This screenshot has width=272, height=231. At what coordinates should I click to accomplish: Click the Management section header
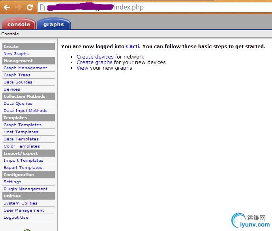tap(29, 61)
